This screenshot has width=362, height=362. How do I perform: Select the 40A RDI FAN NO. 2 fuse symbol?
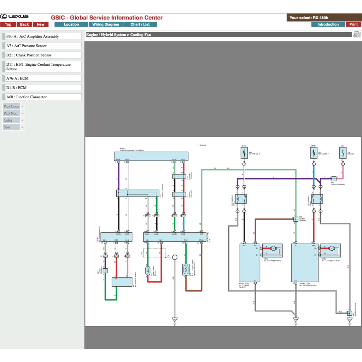pyautogui.click(x=244, y=153)
